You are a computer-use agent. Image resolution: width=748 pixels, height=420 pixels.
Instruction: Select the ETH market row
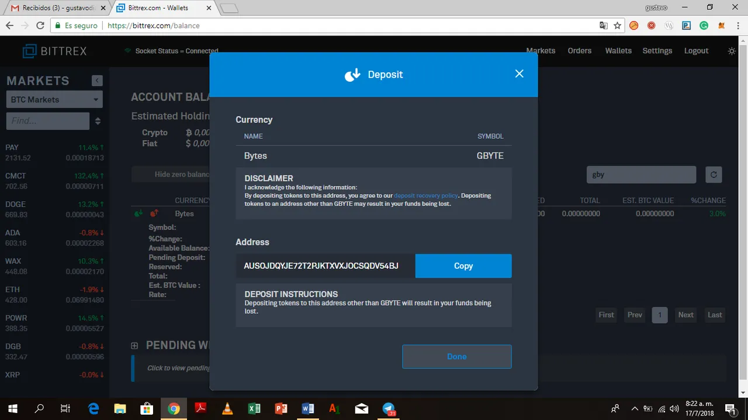pyautogui.click(x=54, y=295)
